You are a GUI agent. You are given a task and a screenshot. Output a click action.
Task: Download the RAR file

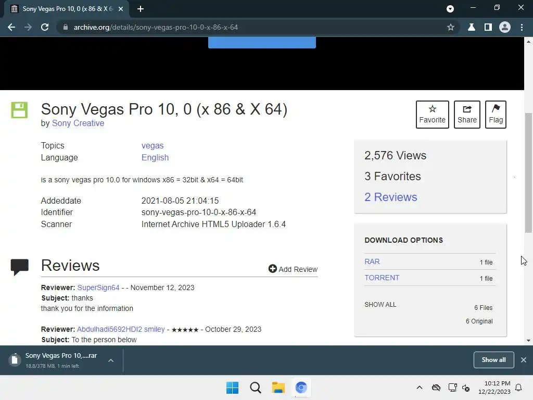[x=372, y=261]
